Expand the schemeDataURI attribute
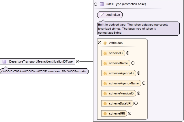This screenshot has height=122, width=184. tap(136, 103)
